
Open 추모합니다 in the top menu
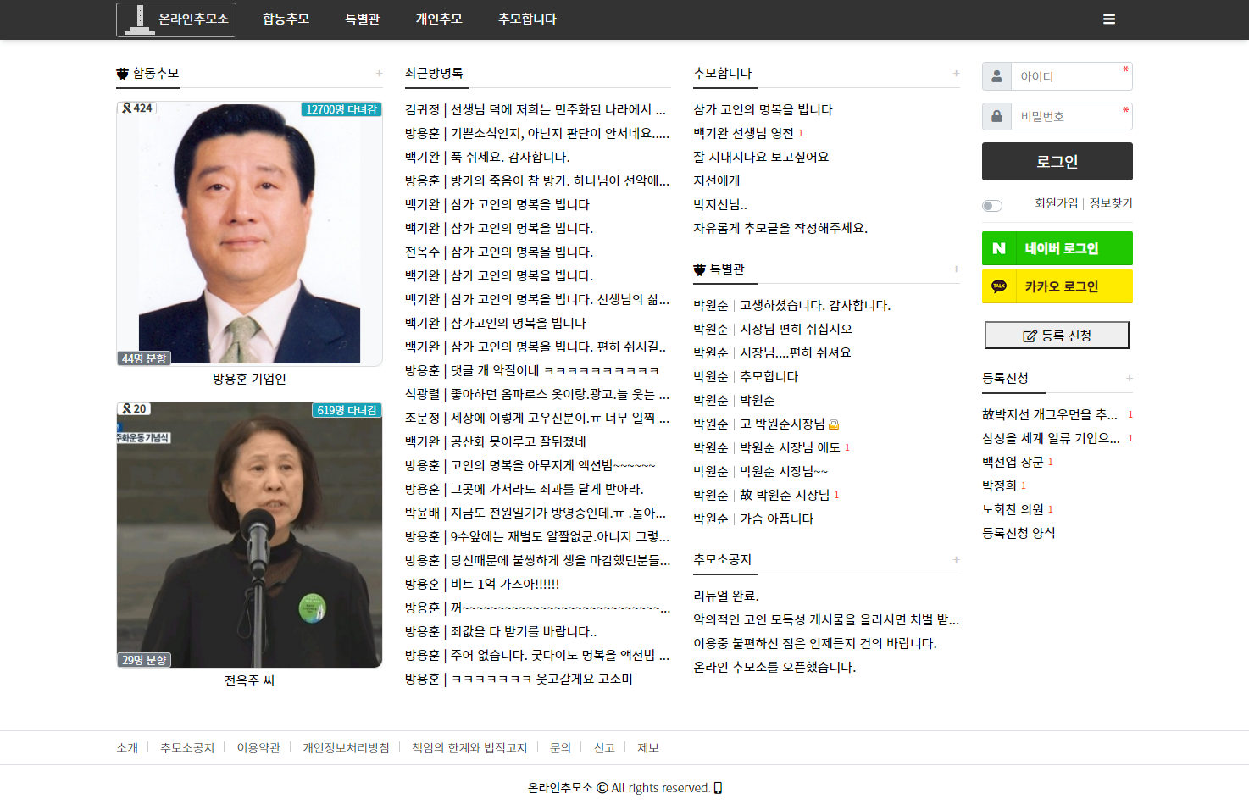[x=527, y=19]
